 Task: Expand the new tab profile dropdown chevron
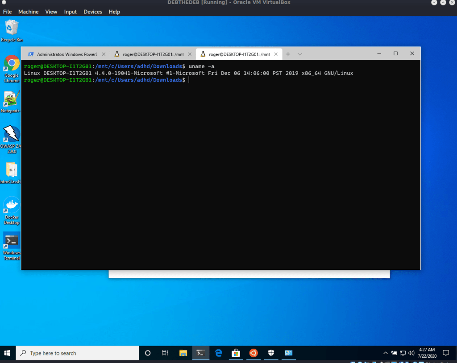[300, 54]
